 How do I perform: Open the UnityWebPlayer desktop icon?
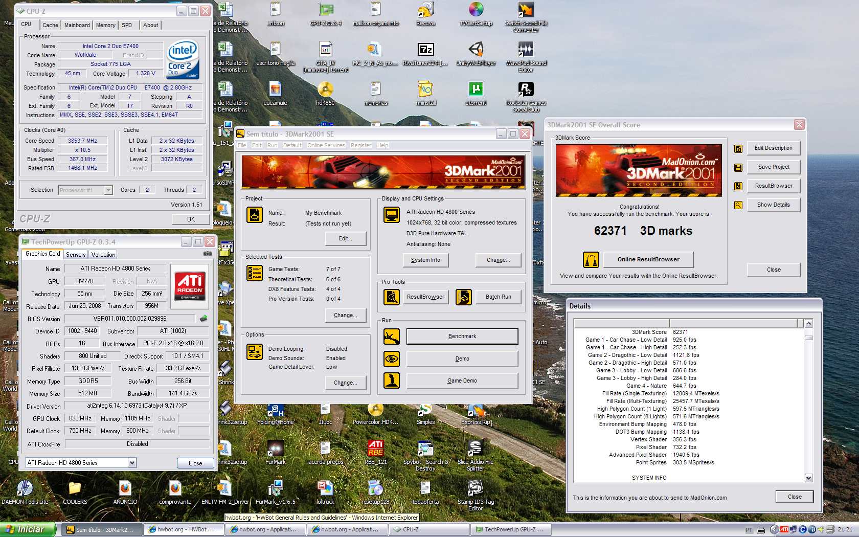pyautogui.click(x=476, y=53)
